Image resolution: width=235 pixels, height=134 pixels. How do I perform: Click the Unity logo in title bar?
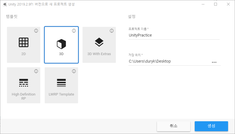tap(5, 4)
